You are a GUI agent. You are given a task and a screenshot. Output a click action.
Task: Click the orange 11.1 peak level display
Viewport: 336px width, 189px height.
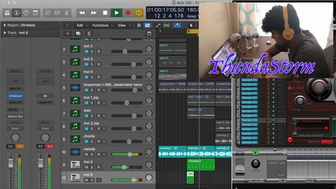pos(20,146)
